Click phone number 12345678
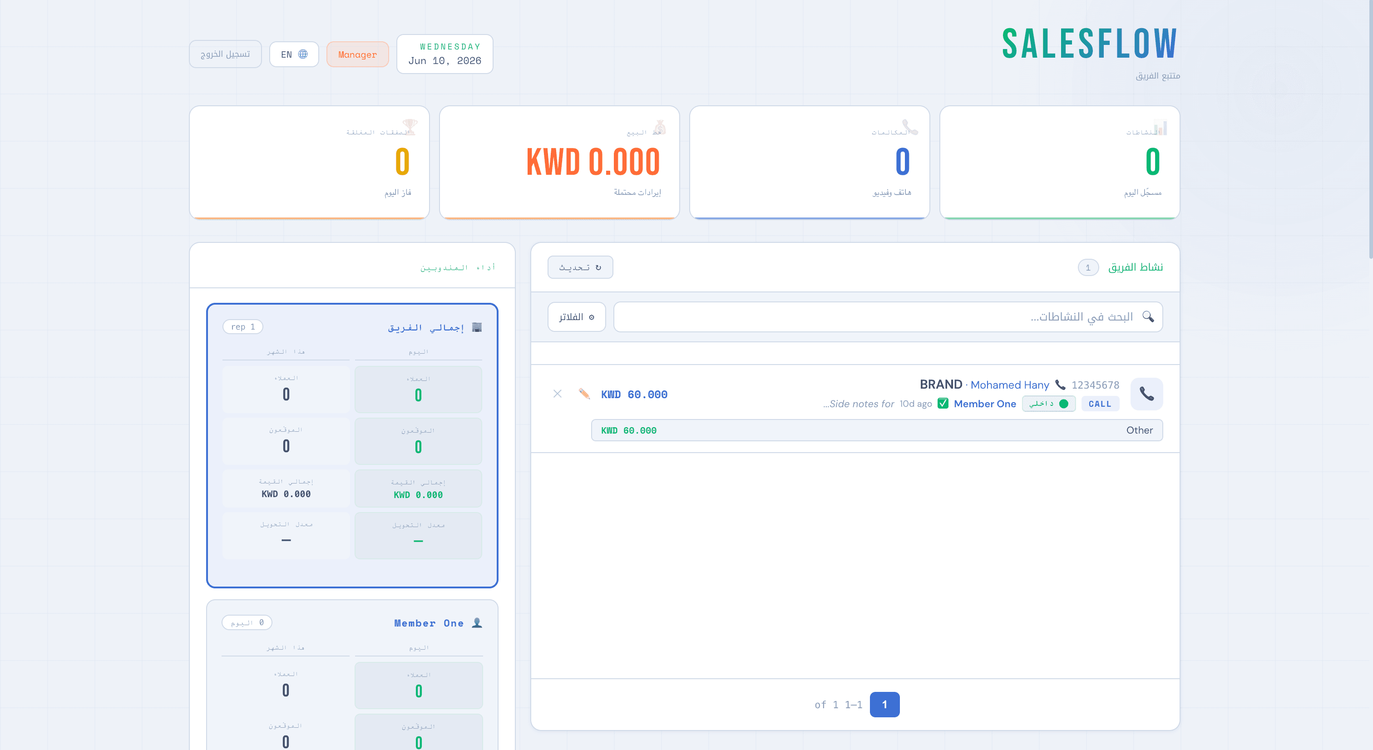1373x750 pixels. point(1095,385)
